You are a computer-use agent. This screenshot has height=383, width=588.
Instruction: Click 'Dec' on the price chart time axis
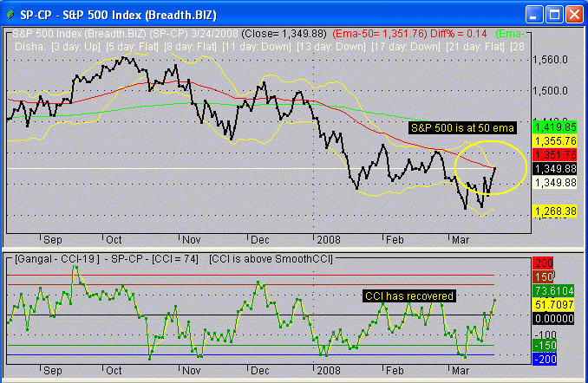point(260,240)
